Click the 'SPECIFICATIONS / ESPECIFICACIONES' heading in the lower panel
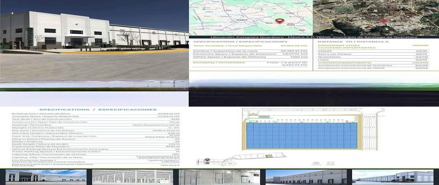Screen dimensions: 439x185 pyautogui.click(x=98, y=109)
